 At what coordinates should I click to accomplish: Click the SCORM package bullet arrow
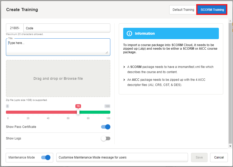click(x=124, y=67)
